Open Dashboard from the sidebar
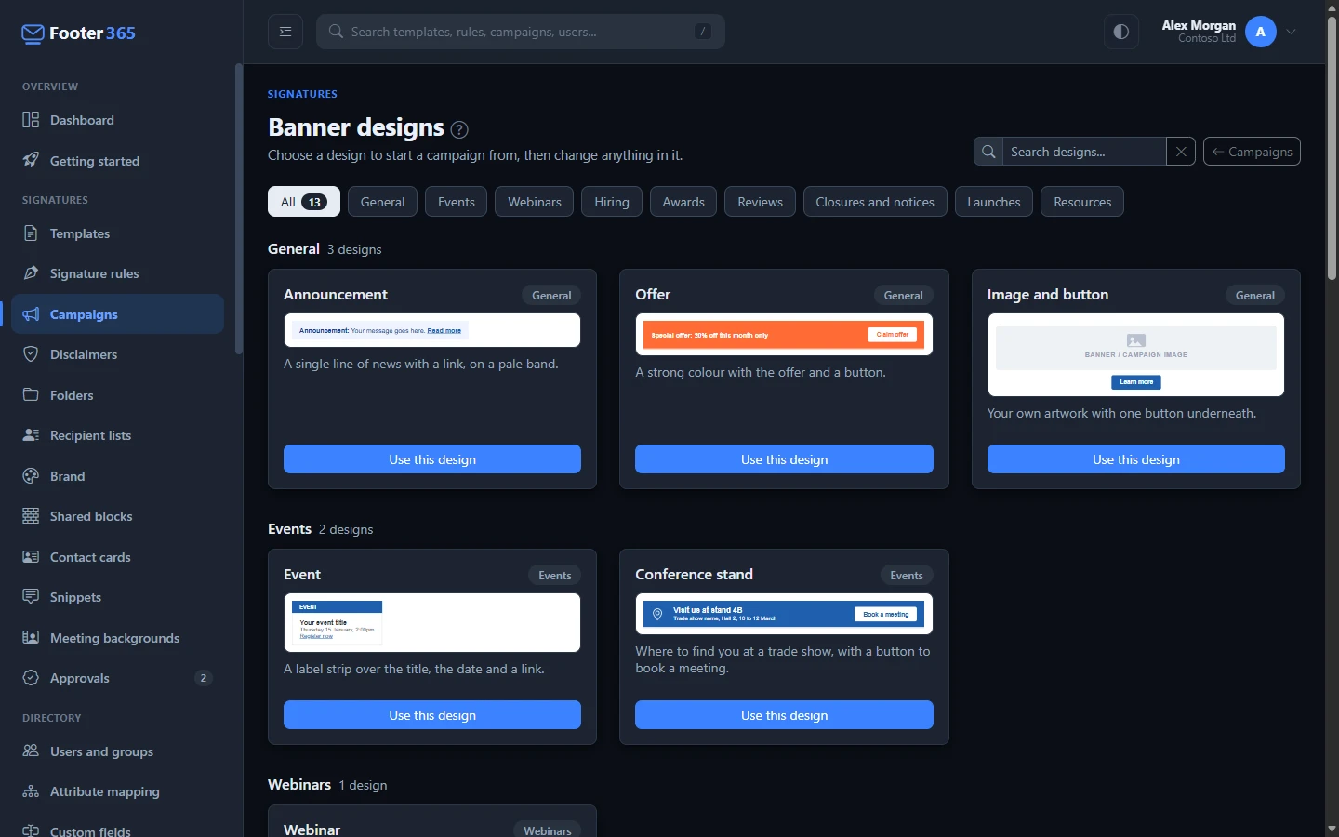Screen dimensions: 1339x837 (117, 120)
